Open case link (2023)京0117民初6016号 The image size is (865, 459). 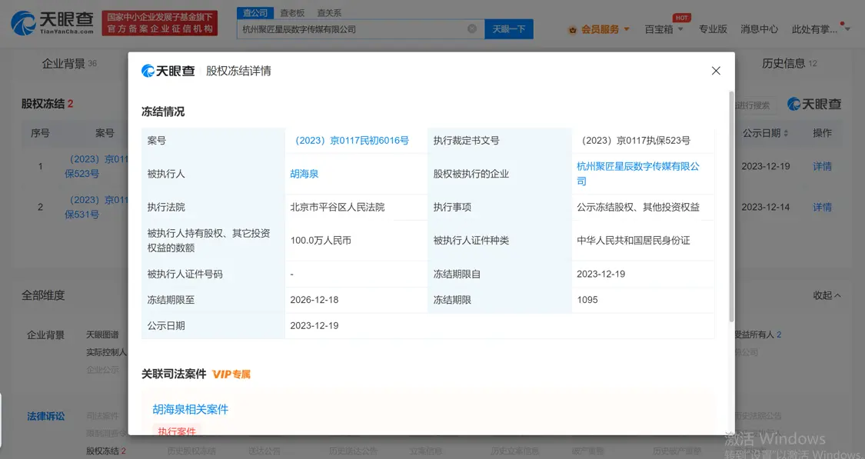352,141
